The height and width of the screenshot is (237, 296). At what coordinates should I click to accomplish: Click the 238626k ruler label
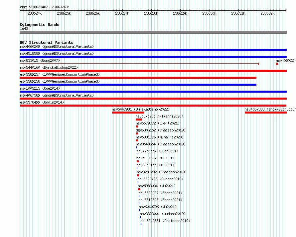[93, 13]
